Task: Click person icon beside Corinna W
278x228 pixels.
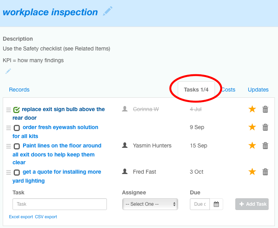Action: (125, 109)
